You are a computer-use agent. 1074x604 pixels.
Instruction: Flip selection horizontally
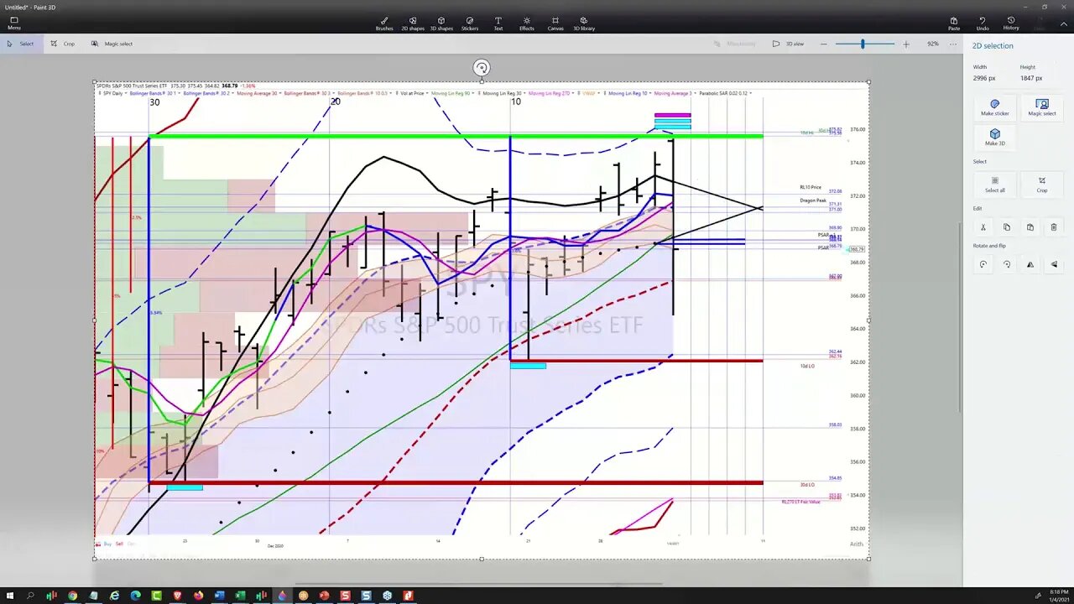[x=1030, y=264]
